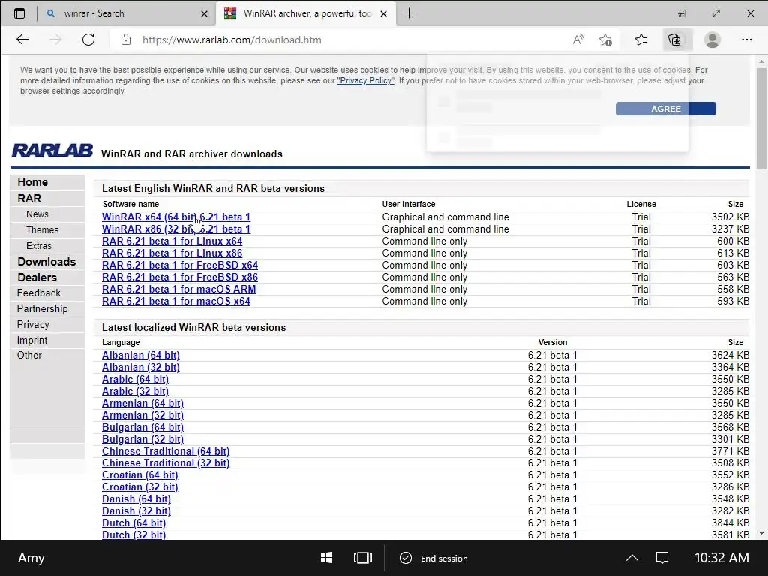Download RAR 6.21 beta 1 for Linux x86
This screenshot has height=576, width=768.
[172, 253]
